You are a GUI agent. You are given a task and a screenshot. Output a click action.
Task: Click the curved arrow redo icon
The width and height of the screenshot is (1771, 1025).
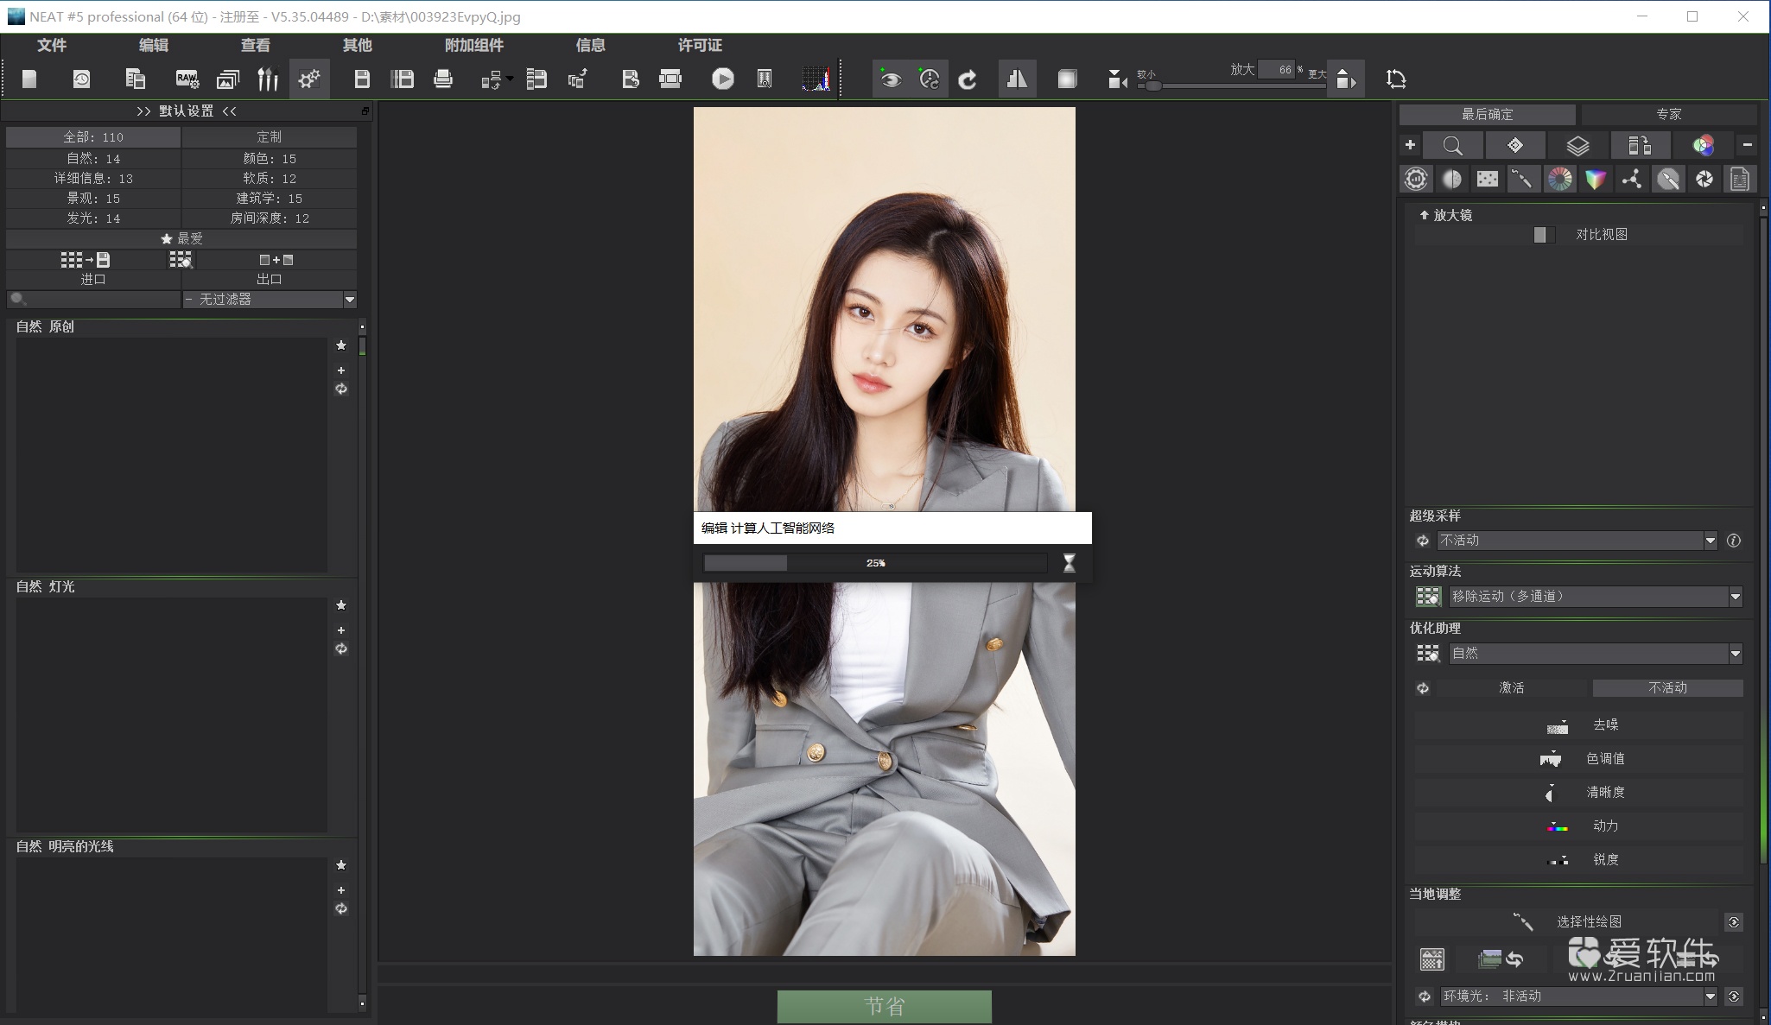click(x=968, y=79)
